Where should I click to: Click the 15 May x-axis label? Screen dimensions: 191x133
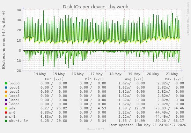click(x=59, y=74)
